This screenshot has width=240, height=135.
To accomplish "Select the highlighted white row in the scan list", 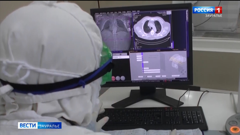I will 121,57.
